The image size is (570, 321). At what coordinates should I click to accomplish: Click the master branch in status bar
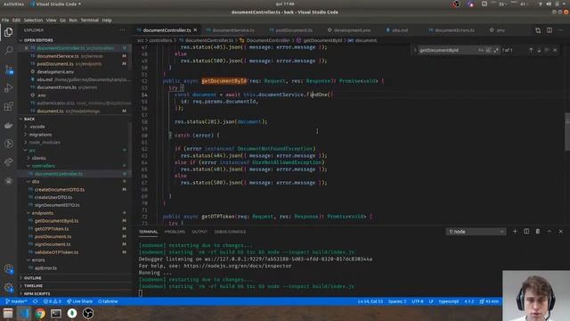pyautogui.click(x=16, y=301)
